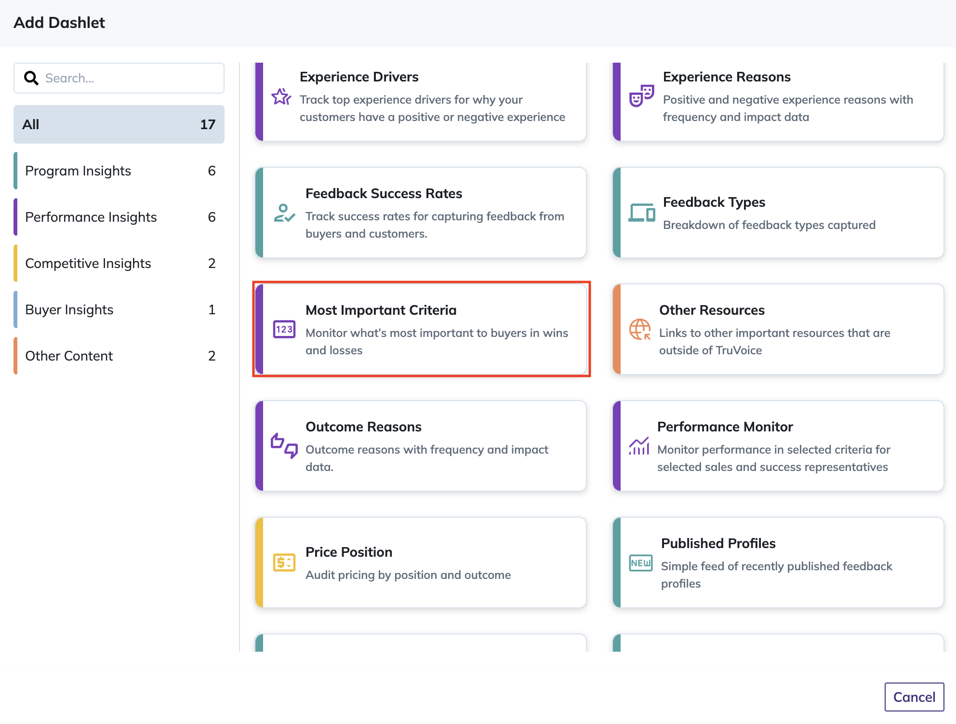Open the Other Content category

(x=119, y=356)
